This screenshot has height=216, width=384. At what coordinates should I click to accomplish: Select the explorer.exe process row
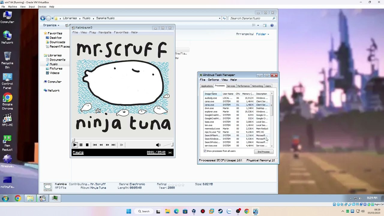pyautogui.click(x=237, y=112)
